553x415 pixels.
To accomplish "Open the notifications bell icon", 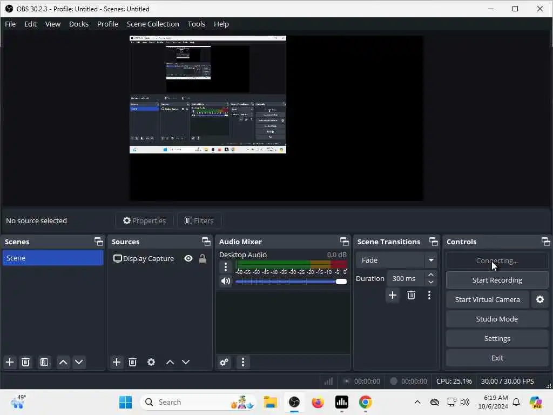I will click(516, 402).
